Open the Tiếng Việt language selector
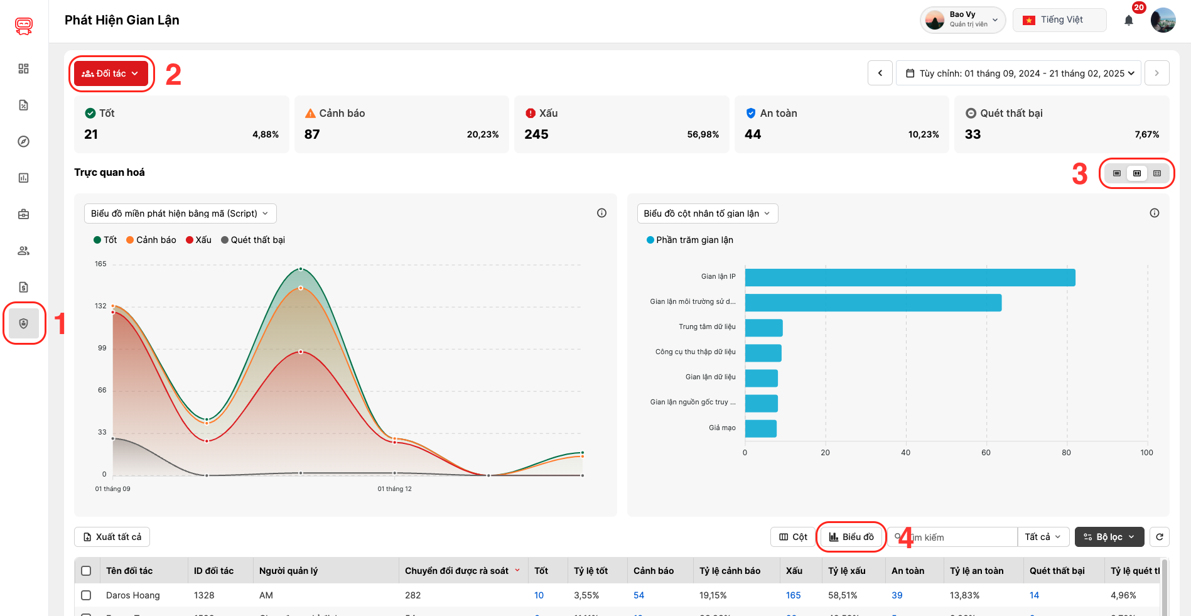The image size is (1191, 616). (x=1059, y=20)
